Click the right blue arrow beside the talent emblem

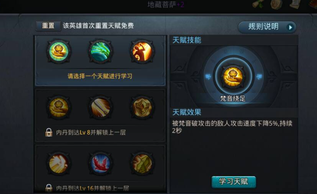(259, 77)
